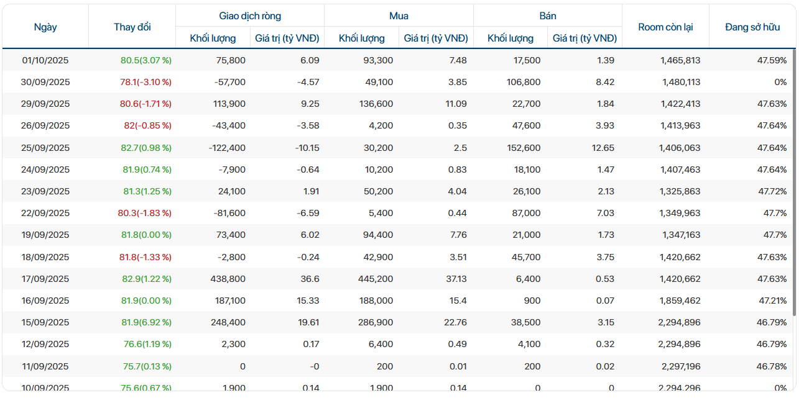Click the Thay đổi column header

(132, 27)
